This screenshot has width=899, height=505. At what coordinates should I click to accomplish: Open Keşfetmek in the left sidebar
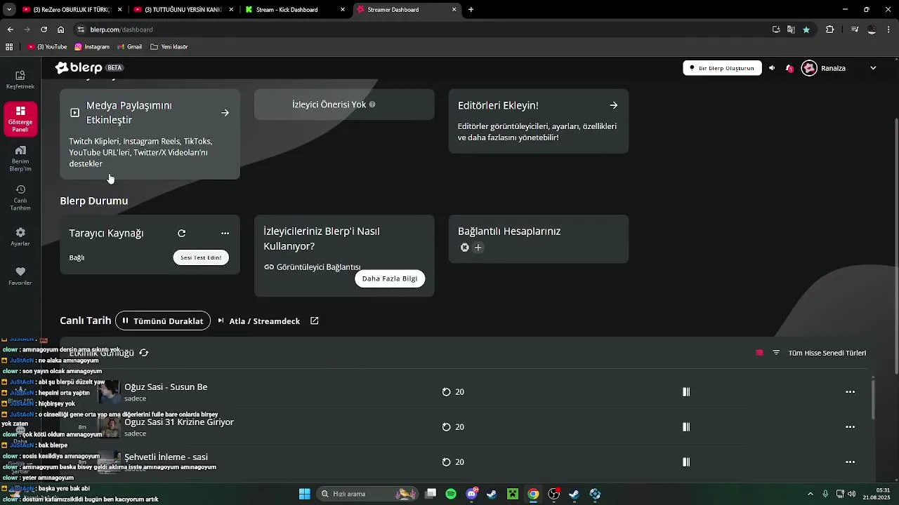pos(20,80)
